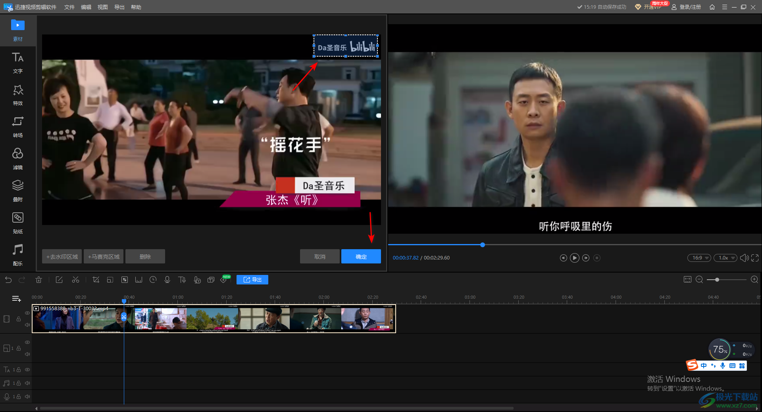Click the zoom/scale frame icon
Viewport: 762px width, 412px height.
pyautogui.click(x=110, y=280)
